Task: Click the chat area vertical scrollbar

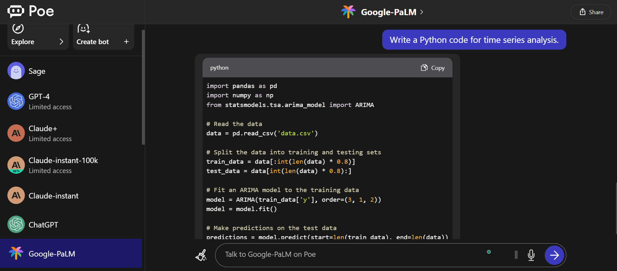Action: 616,208
